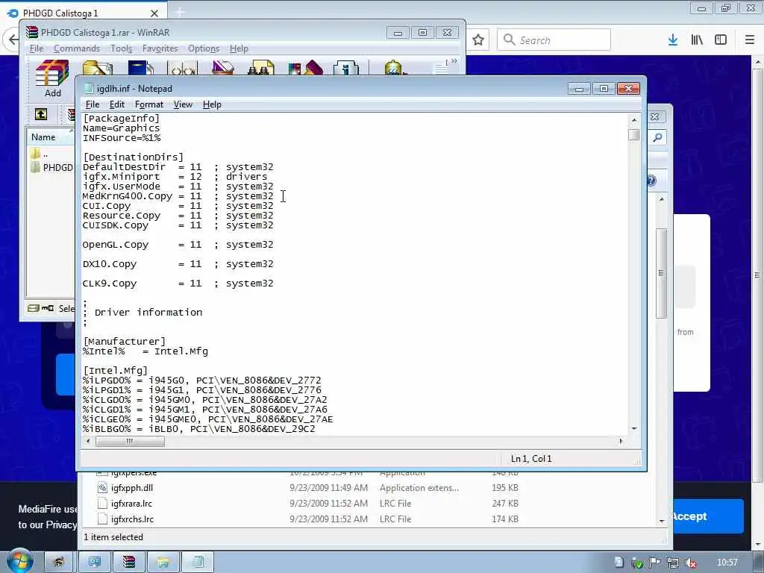The image size is (764, 573).
Task: Click WinRAR Wizard wand icon
Action: [305, 67]
